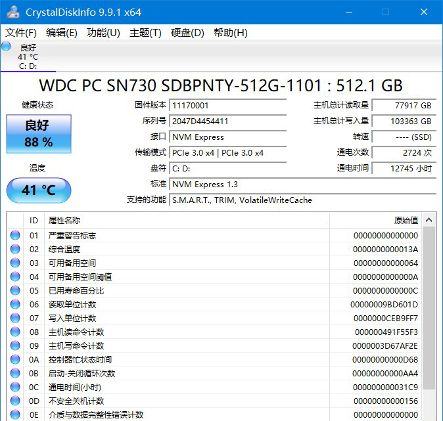Viewport: 443px width, 421px height.
Task: Click the ID column header
Action: (x=34, y=220)
